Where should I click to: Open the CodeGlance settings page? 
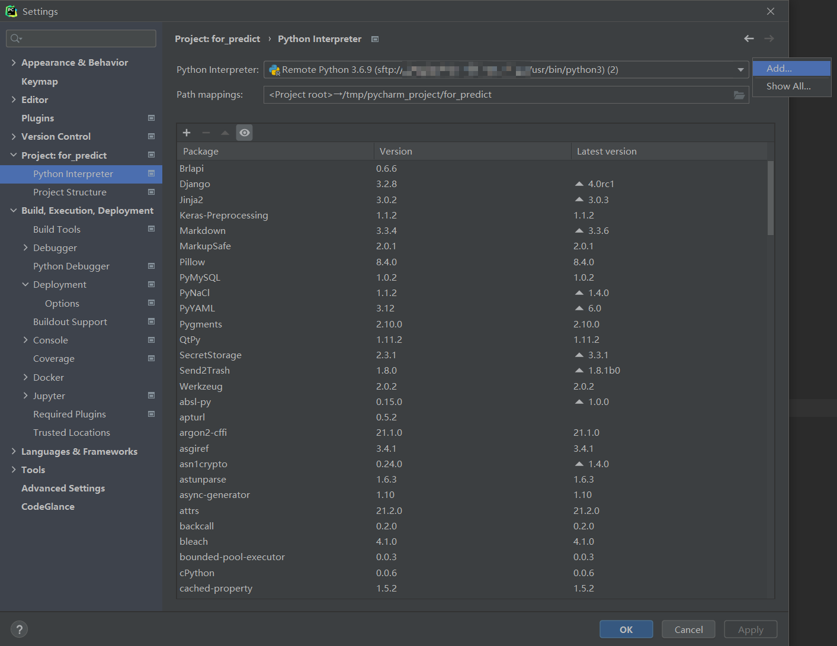coord(48,507)
